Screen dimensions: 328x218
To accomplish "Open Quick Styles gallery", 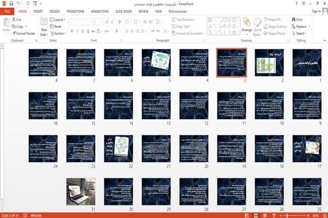I will (257, 27).
